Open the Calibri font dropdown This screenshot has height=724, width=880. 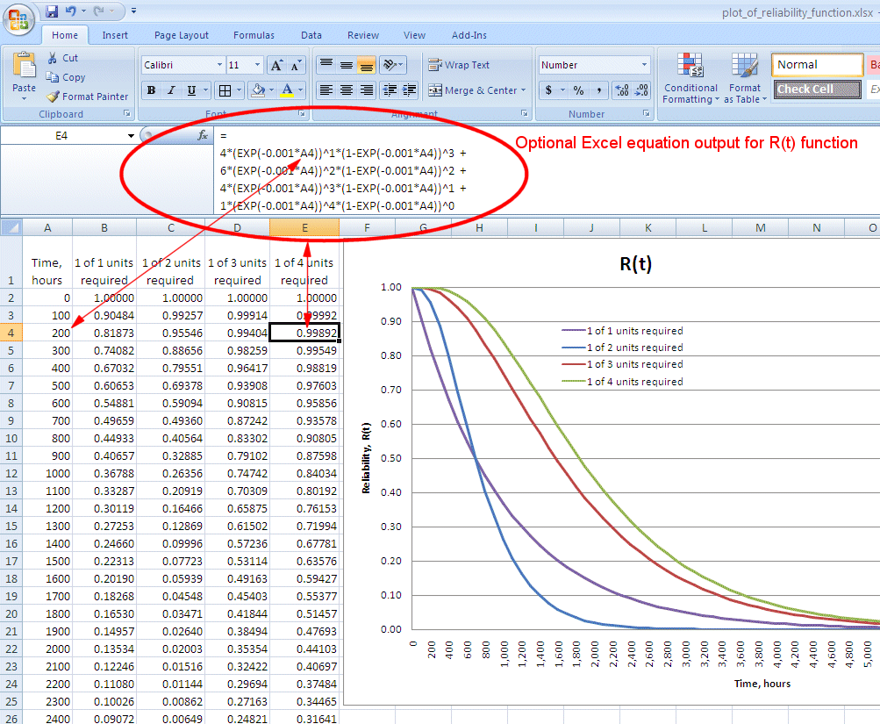(x=218, y=64)
